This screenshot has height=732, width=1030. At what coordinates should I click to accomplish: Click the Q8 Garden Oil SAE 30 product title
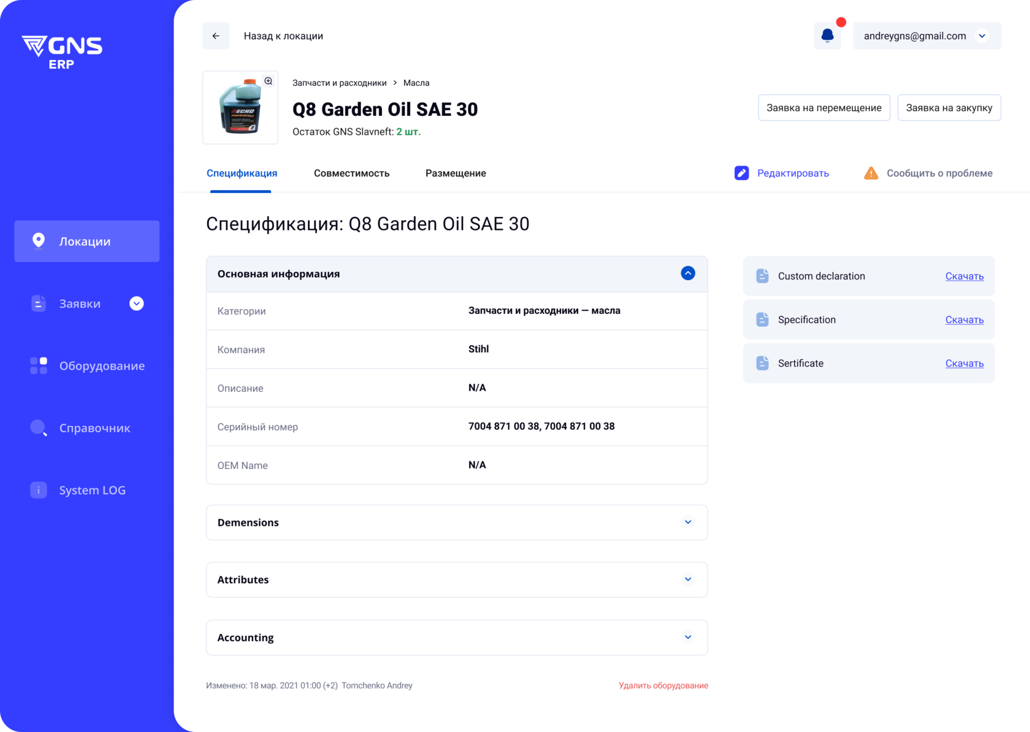click(385, 109)
